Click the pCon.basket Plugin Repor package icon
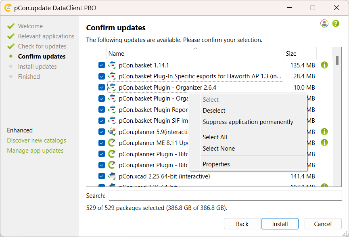The width and height of the screenshot is (349, 237). tap(112, 109)
